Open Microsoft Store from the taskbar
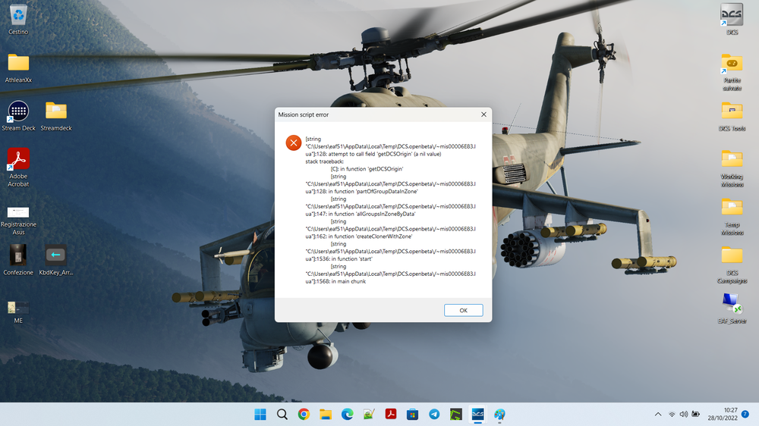The height and width of the screenshot is (426, 759). 412,415
